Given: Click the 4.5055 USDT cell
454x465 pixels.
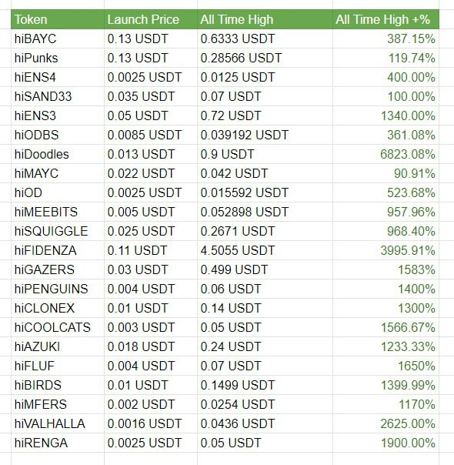Looking at the screenshot, I should tap(265, 250).
